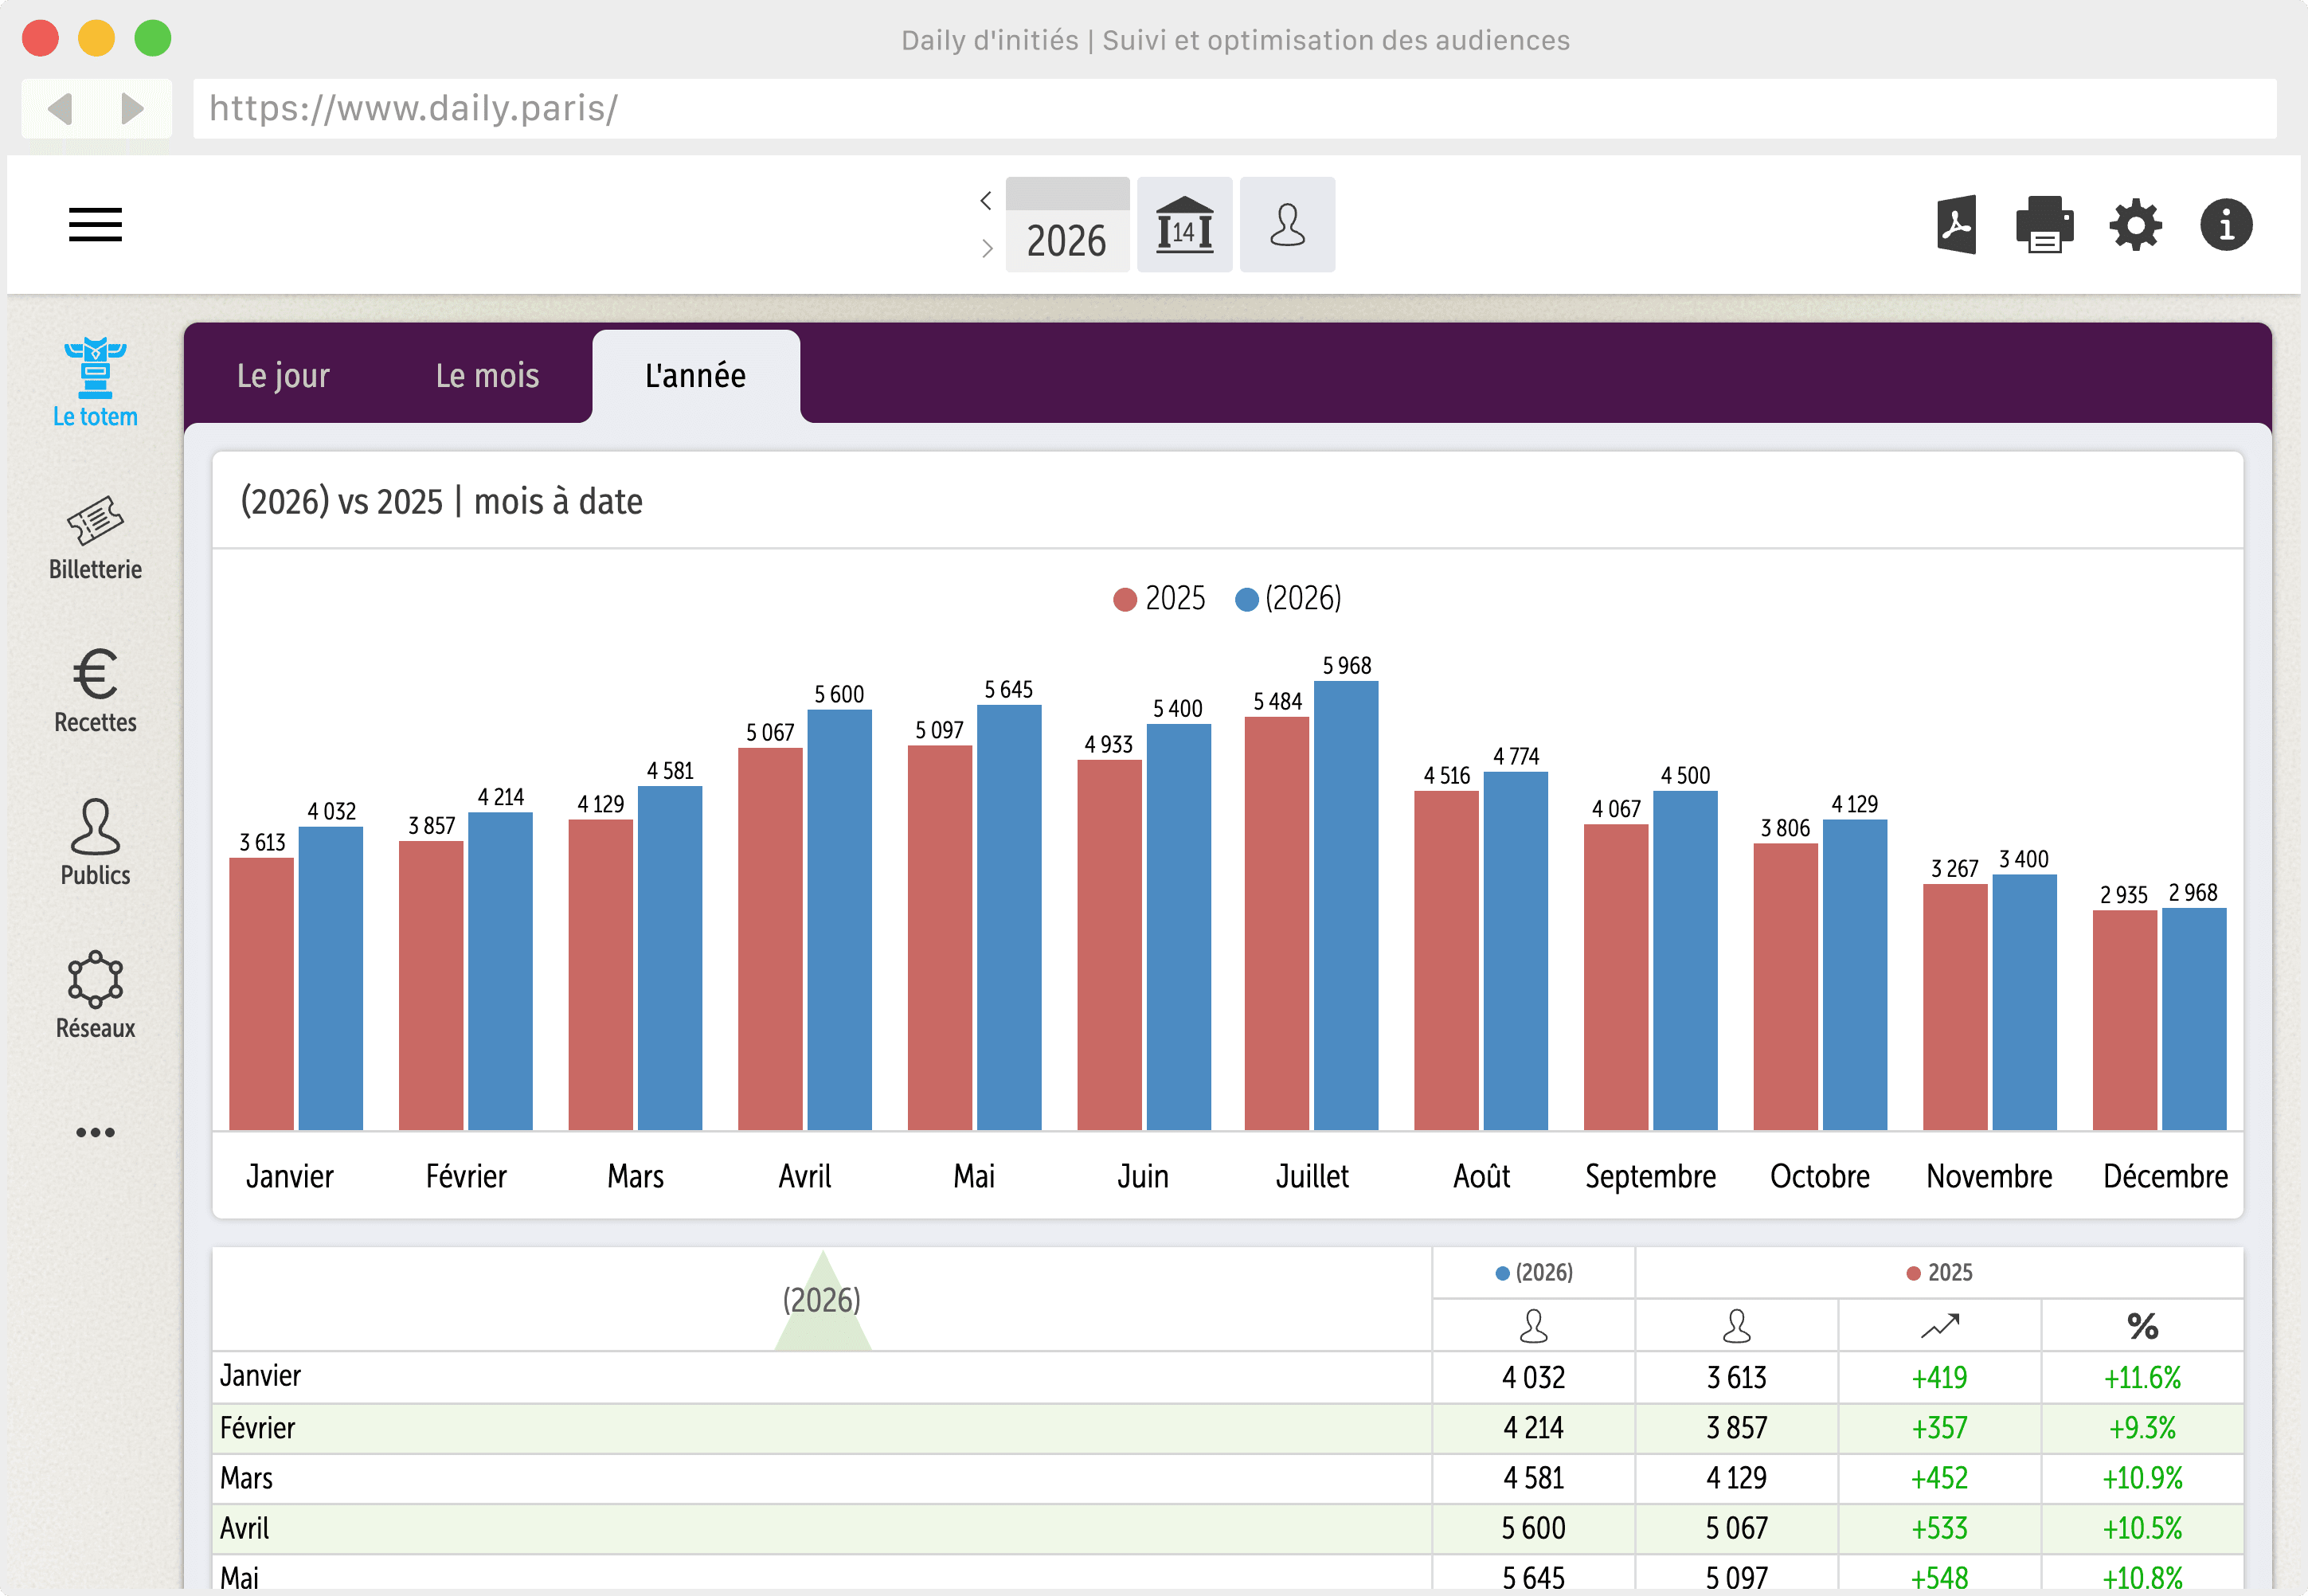The height and width of the screenshot is (1596, 2308).
Task: Export the report as PDF
Action: (1957, 225)
